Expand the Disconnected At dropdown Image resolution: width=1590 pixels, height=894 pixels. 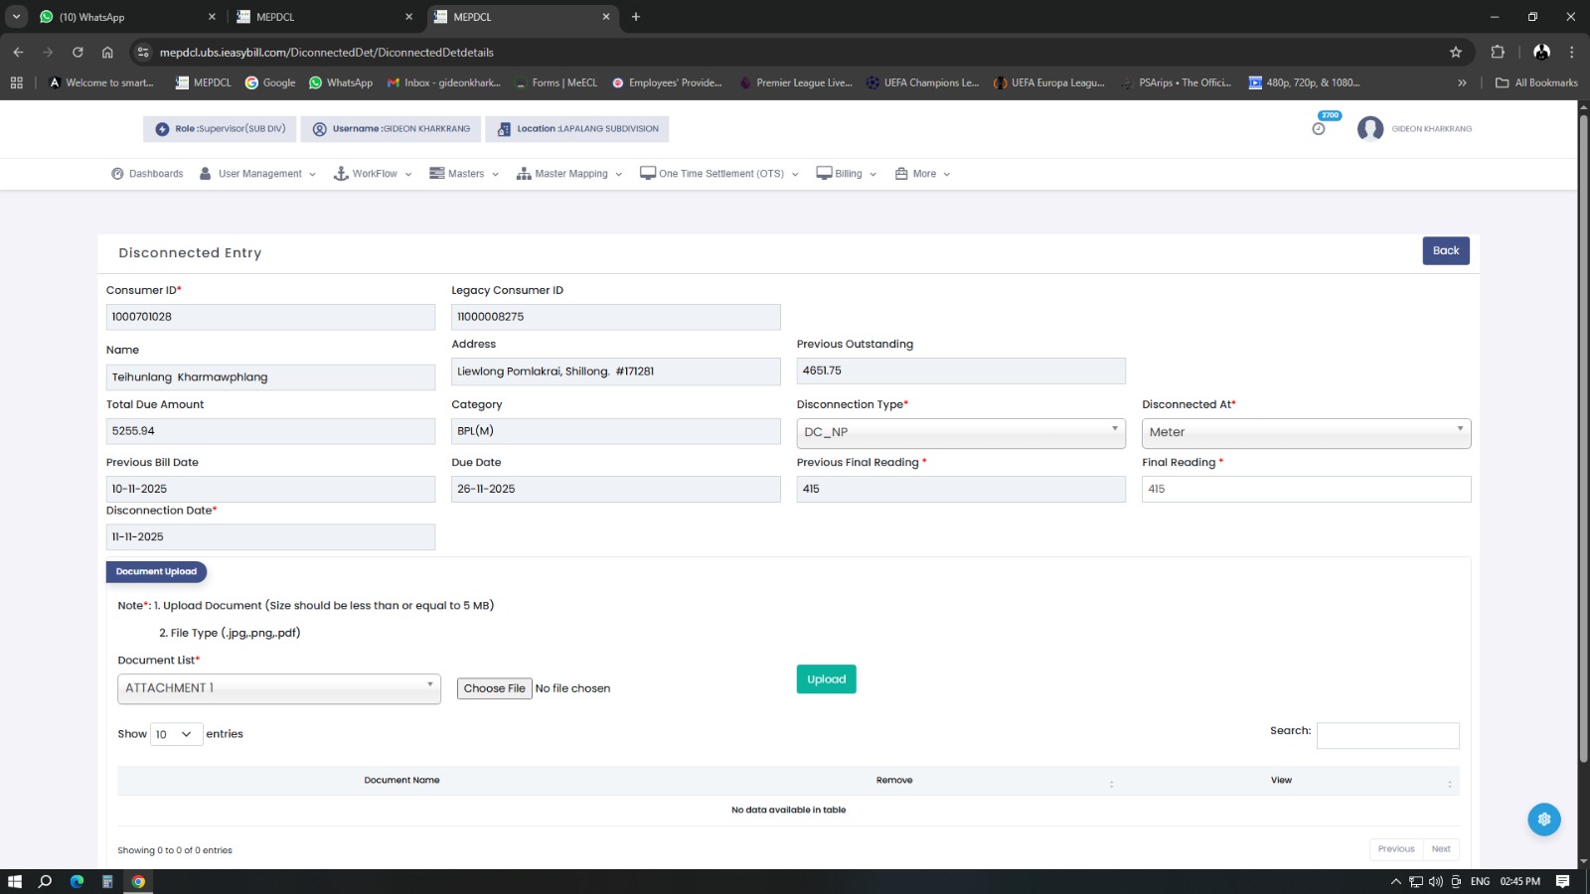[x=1305, y=432]
